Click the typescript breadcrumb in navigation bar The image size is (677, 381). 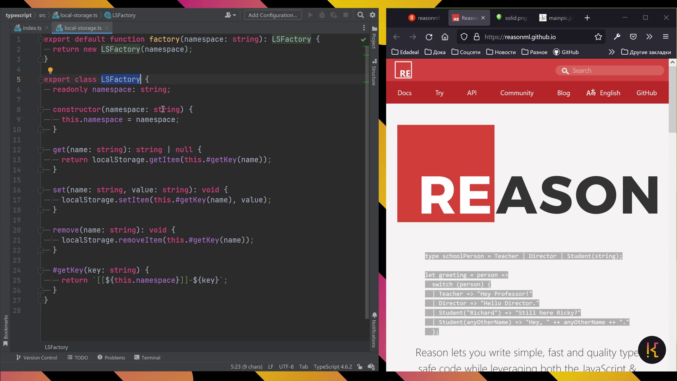[x=18, y=15]
